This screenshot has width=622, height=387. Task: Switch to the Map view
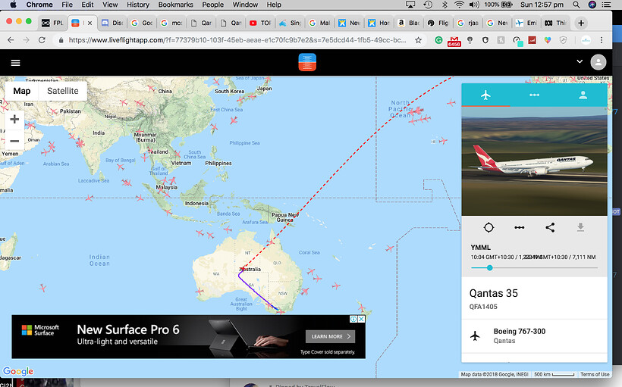click(x=22, y=91)
